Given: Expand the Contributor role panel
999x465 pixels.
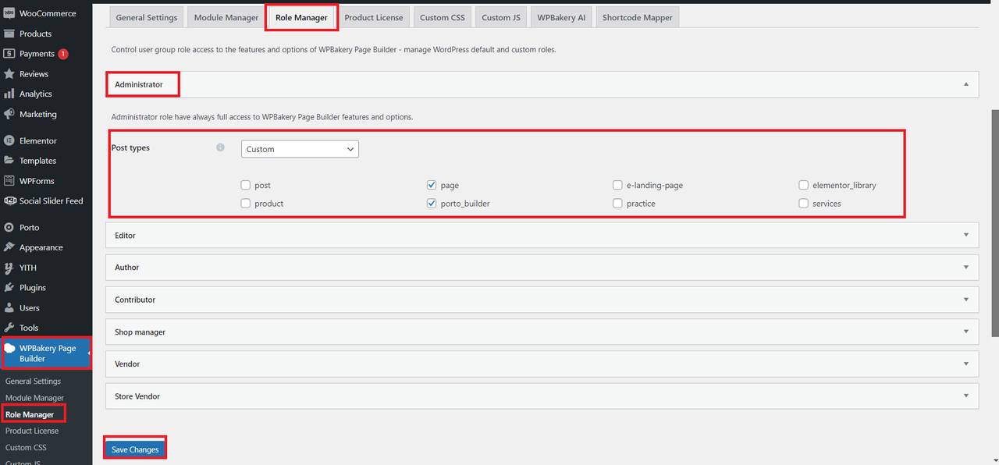Looking at the screenshot, I should 542,300.
